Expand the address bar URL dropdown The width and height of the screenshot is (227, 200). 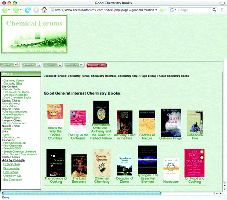pos(156,10)
